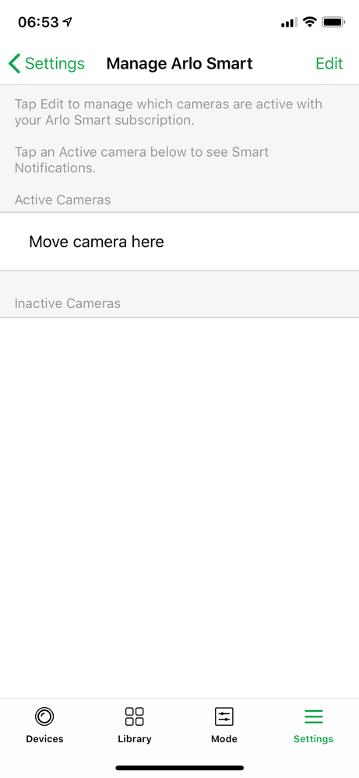Open the Devices tab camera icon
Screen dimensions: 359x778
[x=44, y=716]
